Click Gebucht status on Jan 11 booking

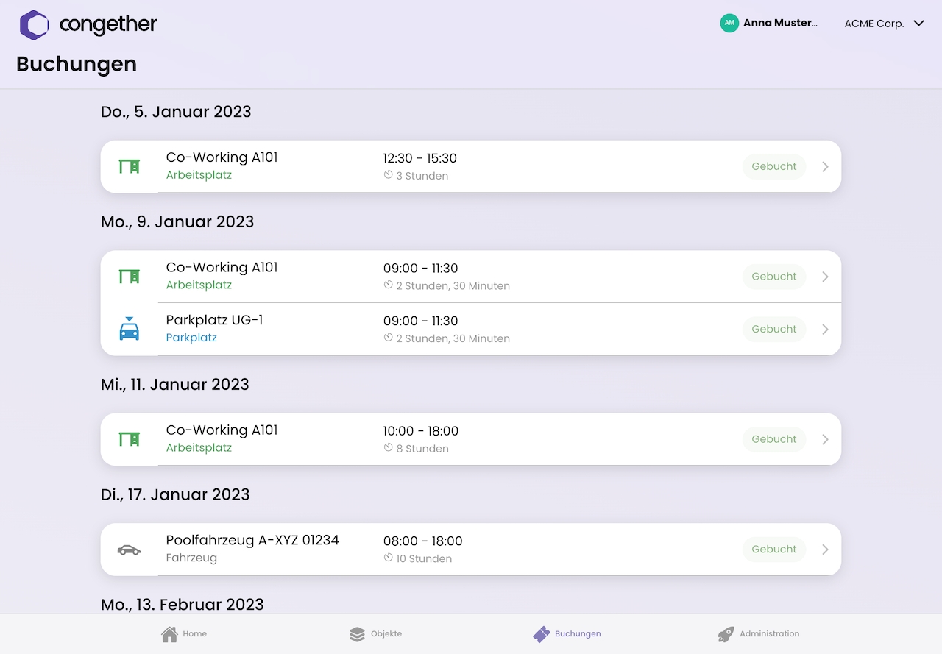pyautogui.click(x=773, y=439)
